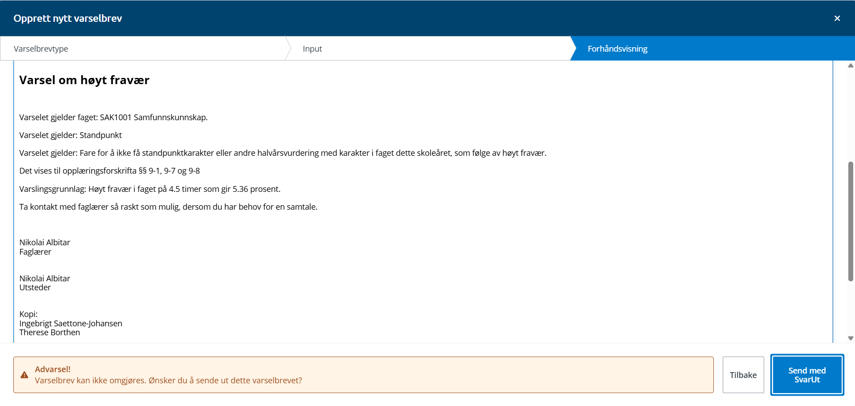This screenshot has height=406, width=855.
Task: Click the Varsel om høyt fravær heading
Action: pos(84,80)
